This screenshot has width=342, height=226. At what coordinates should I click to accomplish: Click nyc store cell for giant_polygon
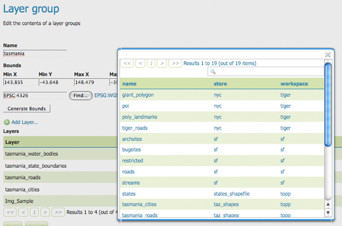(218, 95)
